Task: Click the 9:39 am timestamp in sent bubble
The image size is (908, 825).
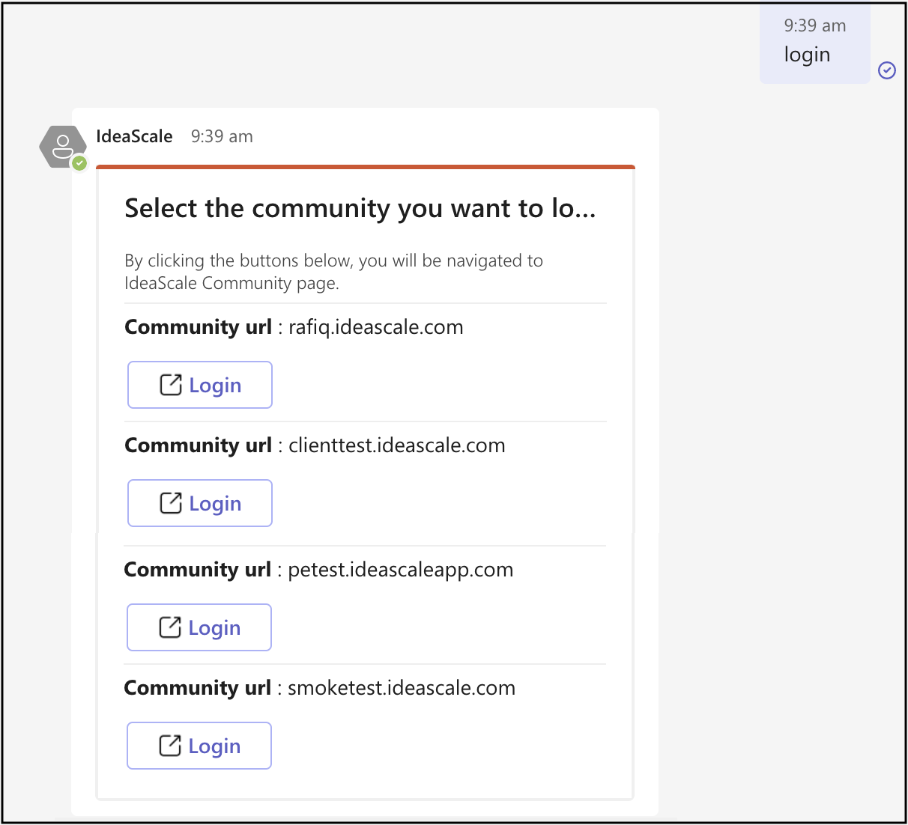Action: (815, 25)
